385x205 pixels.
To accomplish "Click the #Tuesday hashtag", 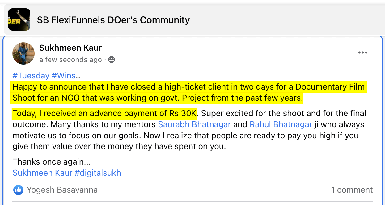I will tap(31, 76).
